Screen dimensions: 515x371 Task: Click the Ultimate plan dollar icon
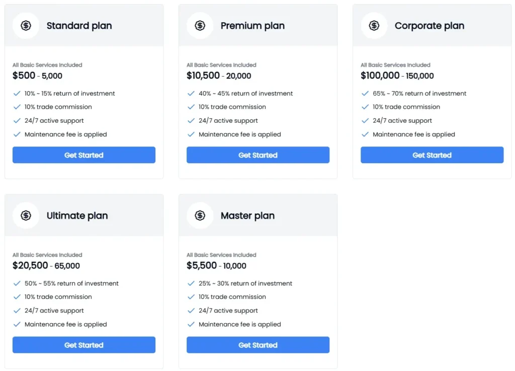pyautogui.click(x=26, y=215)
